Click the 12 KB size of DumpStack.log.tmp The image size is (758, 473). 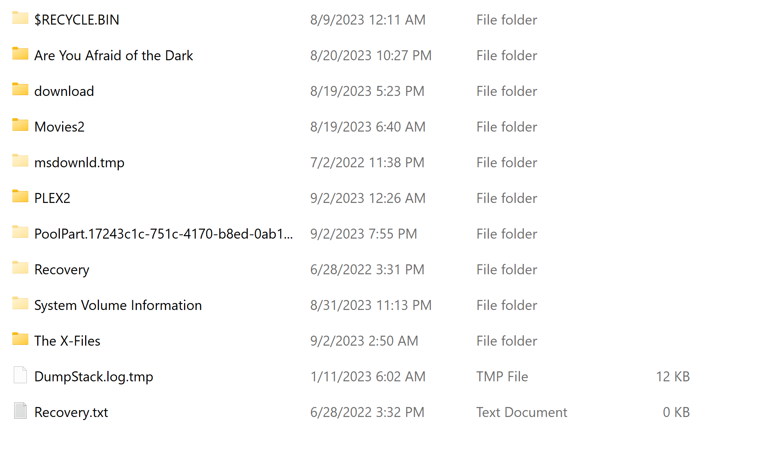pos(672,377)
